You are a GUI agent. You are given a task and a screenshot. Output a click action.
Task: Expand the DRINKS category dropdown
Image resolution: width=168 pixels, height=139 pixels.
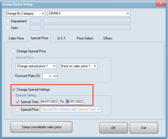[89, 13]
